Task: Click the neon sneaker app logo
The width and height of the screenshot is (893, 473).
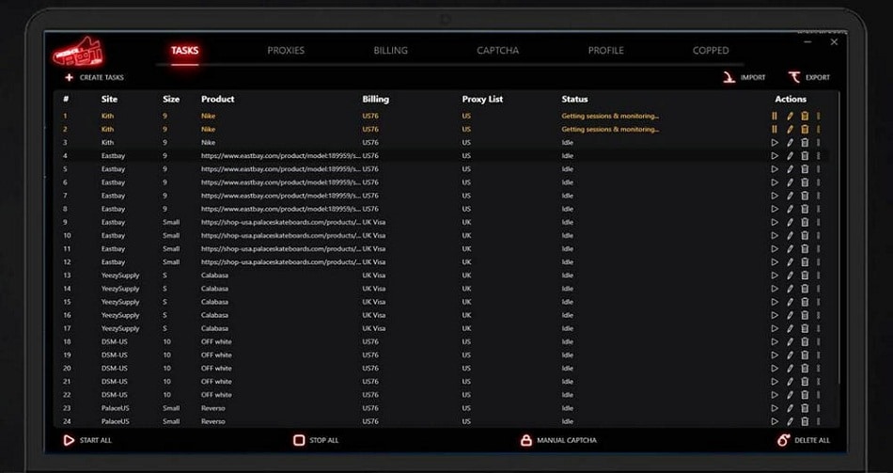Action: pos(78,52)
